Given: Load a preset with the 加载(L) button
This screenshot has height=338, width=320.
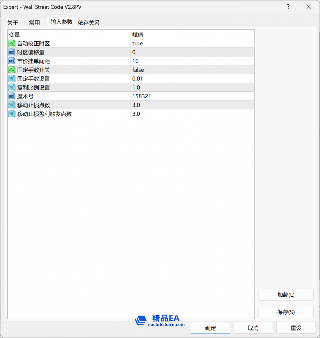Looking at the screenshot, I should tap(286, 294).
